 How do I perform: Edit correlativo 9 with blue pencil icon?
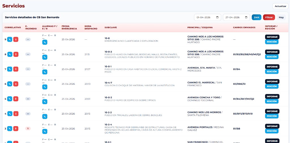(x=10, y=39)
